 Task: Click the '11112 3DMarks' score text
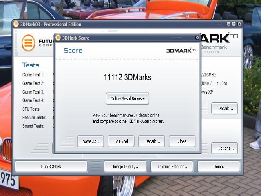pos(128,77)
